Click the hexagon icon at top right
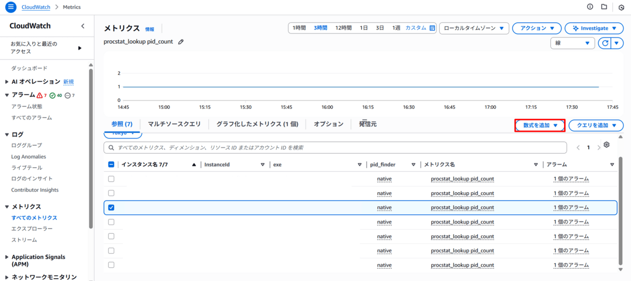This screenshot has height=281, width=631. [x=621, y=7]
